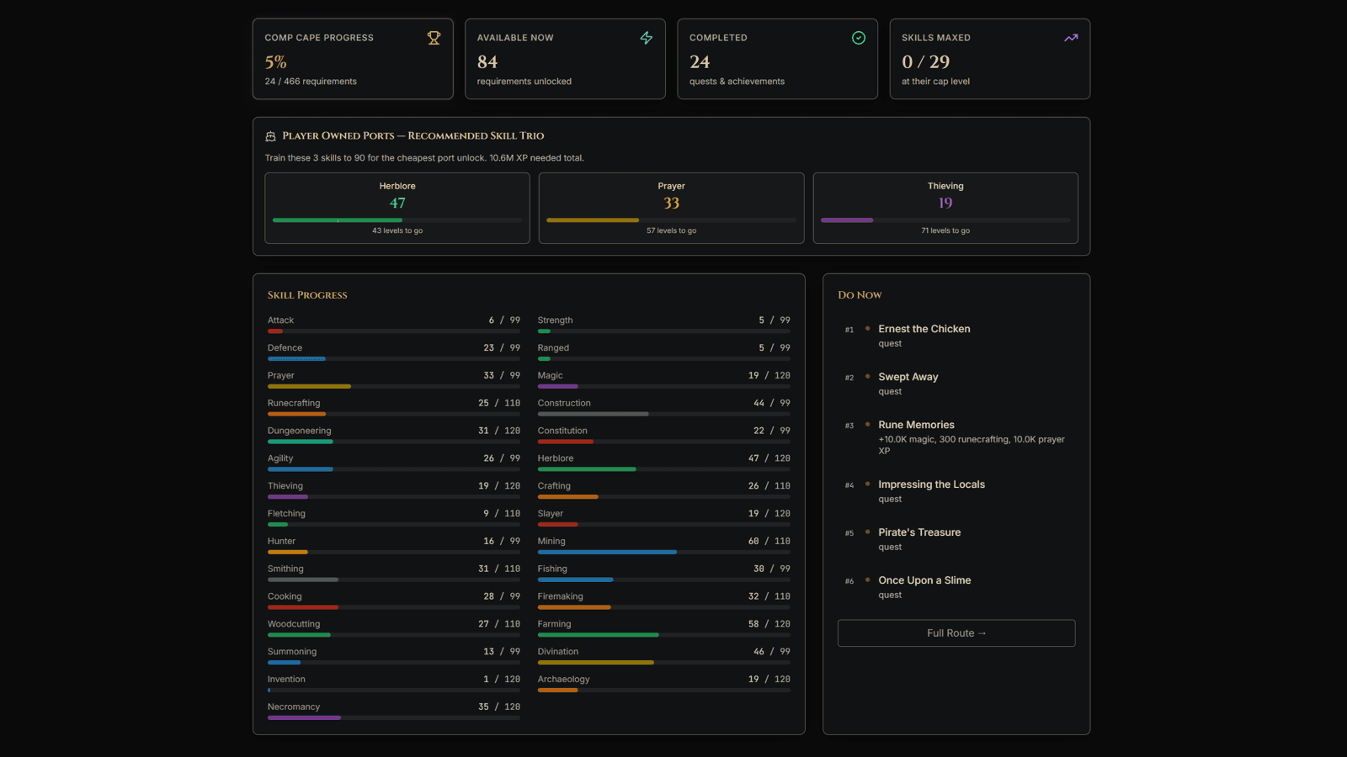Screen dimensions: 1347x757
Task: Click the 0 / 29 skills maxed value
Action: pos(925,62)
